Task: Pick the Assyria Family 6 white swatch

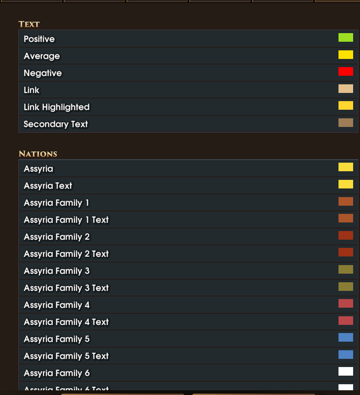Action: click(x=345, y=371)
